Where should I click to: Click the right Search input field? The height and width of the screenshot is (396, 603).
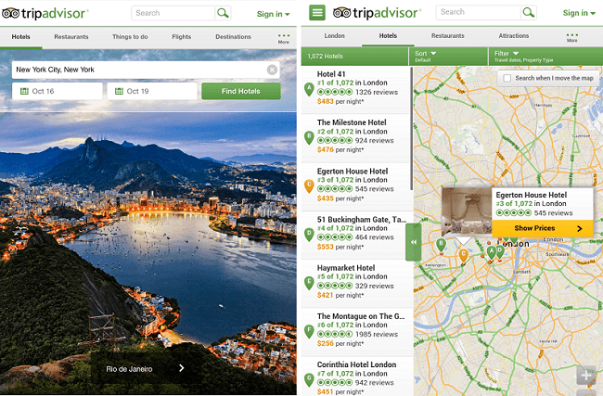[479, 12]
